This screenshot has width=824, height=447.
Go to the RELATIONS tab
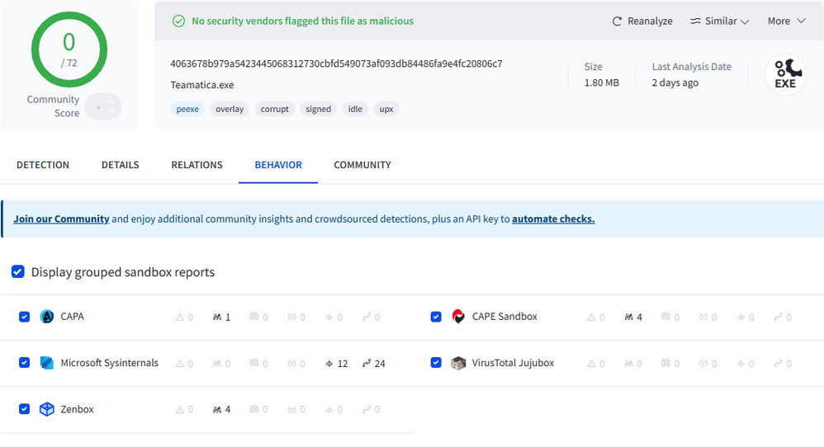click(197, 165)
